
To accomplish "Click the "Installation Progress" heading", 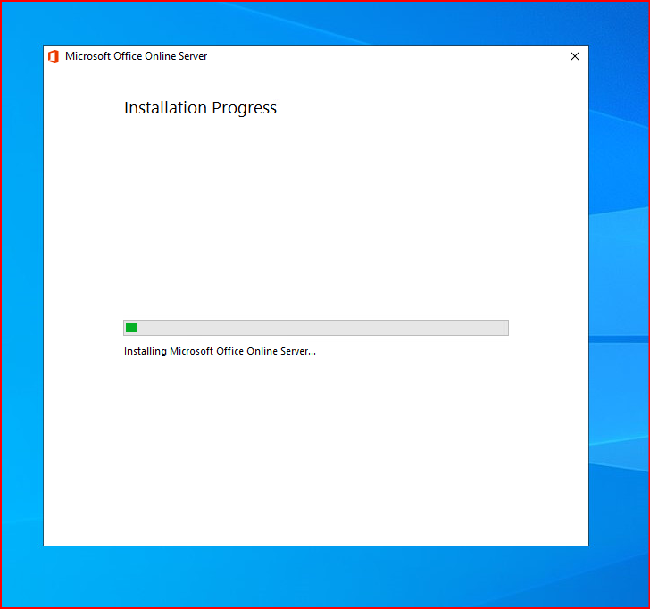I will tap(200, 108).
